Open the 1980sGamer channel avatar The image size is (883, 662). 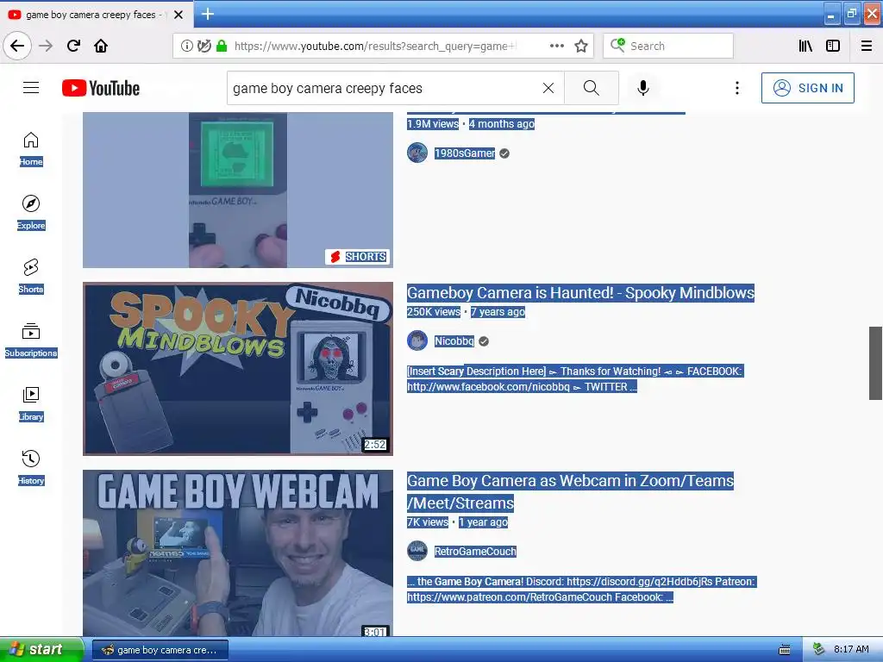click(417, 153)
